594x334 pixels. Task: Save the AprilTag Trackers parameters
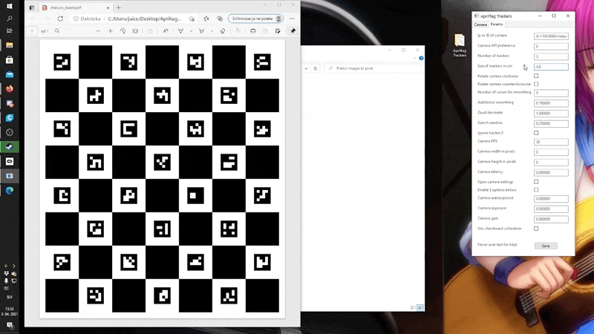(546, 246)
